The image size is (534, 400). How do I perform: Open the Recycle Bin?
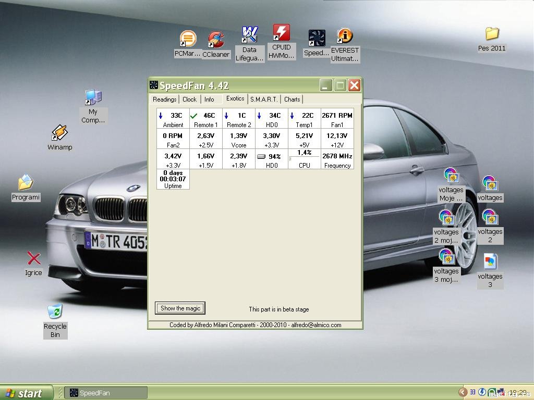55,312
